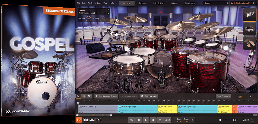
Task: Toggle the 1234 count-in
Action: click(167, 120)
